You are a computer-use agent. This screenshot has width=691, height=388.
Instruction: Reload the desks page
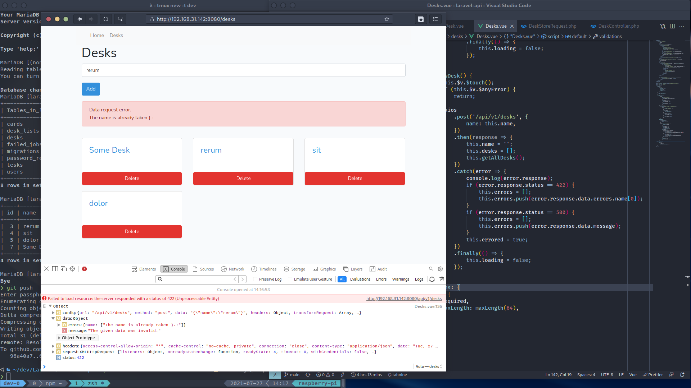click(x=106, y=19)
